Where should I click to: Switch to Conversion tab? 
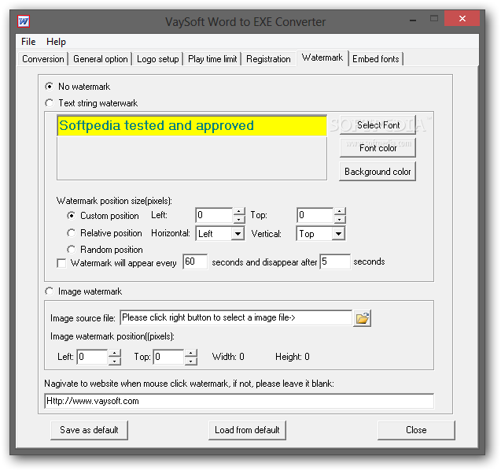[43, 59]
